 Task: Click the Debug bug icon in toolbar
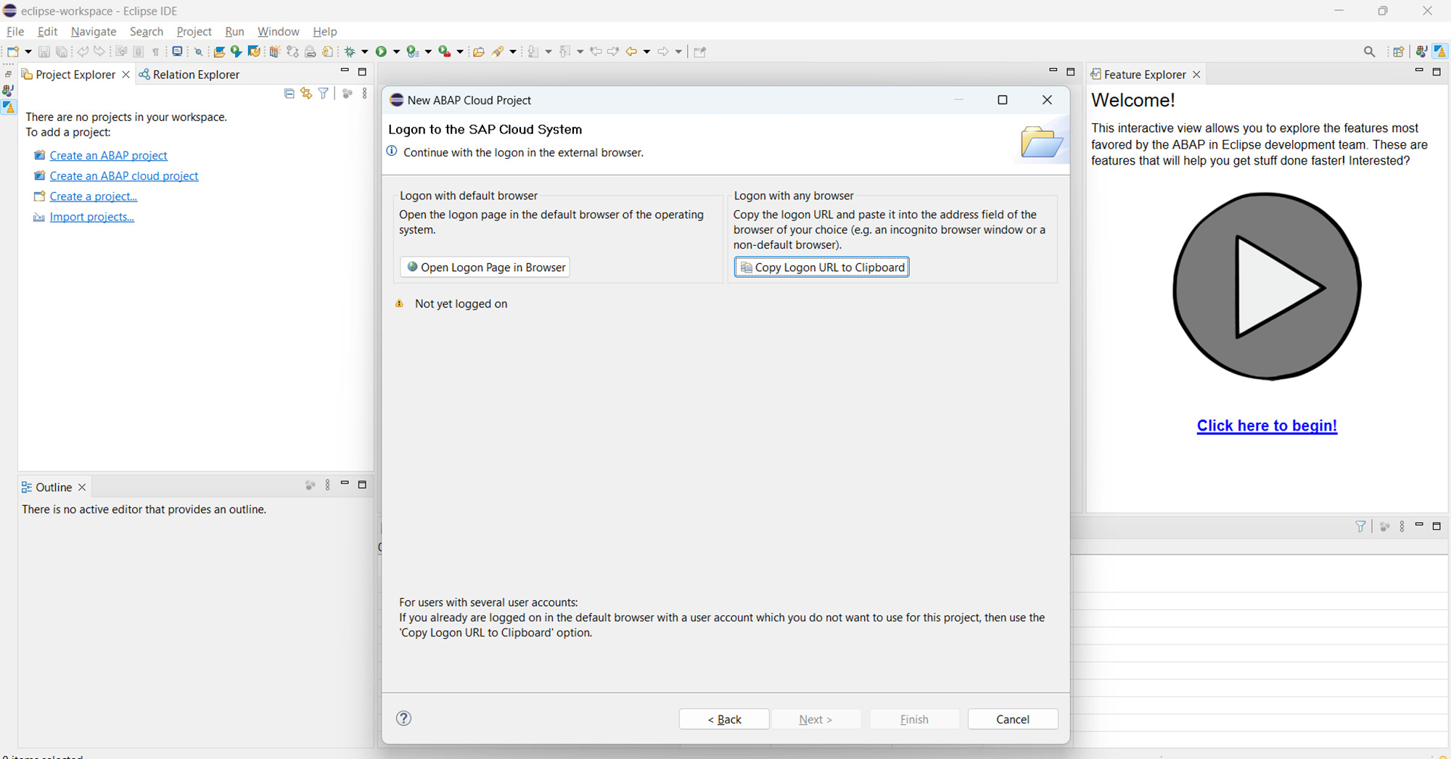point(350,51)
